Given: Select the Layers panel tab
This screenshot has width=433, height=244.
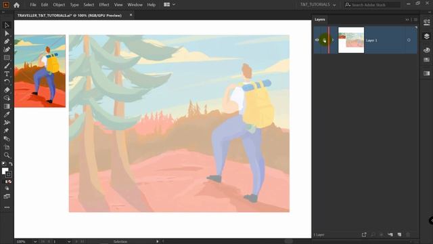Looking at the screenshot, I should pyautogui.click(x=320, y=20).
